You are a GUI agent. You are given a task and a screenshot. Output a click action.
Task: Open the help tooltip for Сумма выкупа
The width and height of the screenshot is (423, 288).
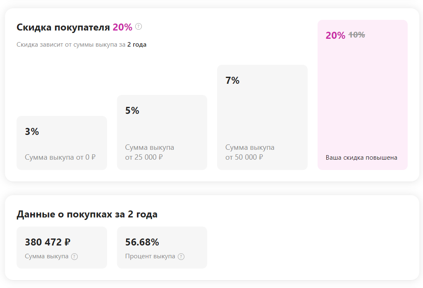[74, 257]
